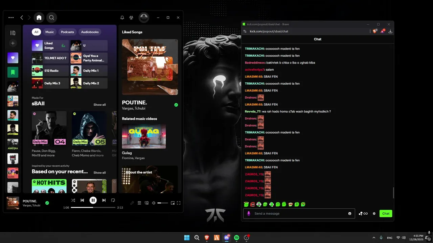Screen dimensions: 433x243
Task: Open the Friend Activity icon in Spotify
Action: point(131,18)
